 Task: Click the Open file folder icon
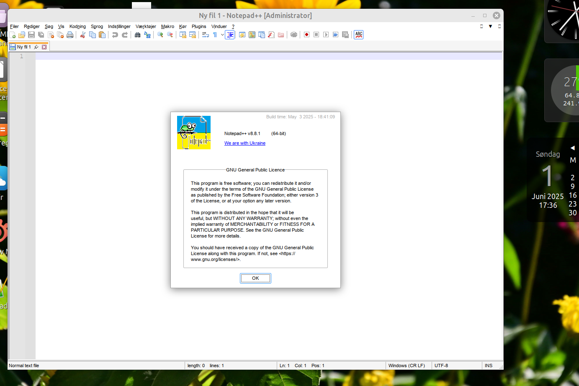point(22,35)
